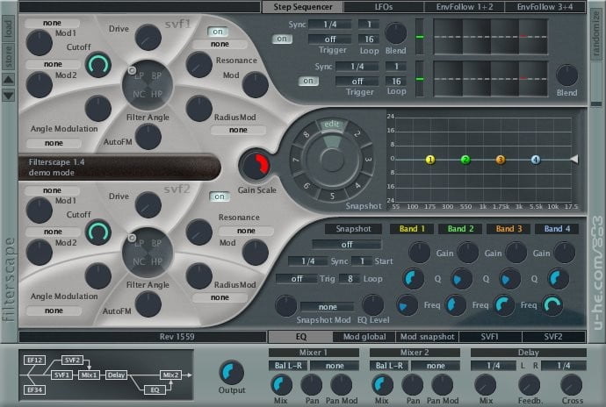The width and height of the screenshot is (606, 407).
Task: Click the edit segment of snapshot wheel
Action: pos(332,125)
